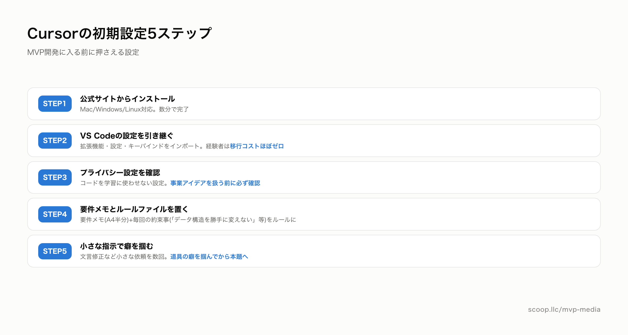
Task: Click heading 'プライバシー設定を確認'
Action: [120, 173]
